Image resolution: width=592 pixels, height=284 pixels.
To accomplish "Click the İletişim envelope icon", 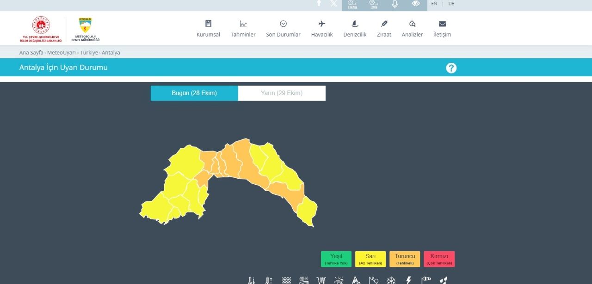I will coord(442,24).
